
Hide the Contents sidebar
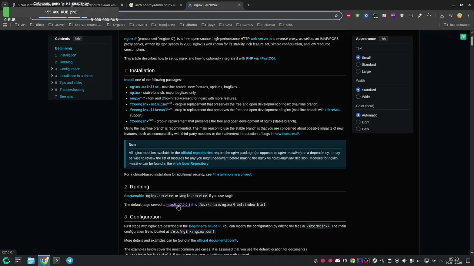pos(77,39)
